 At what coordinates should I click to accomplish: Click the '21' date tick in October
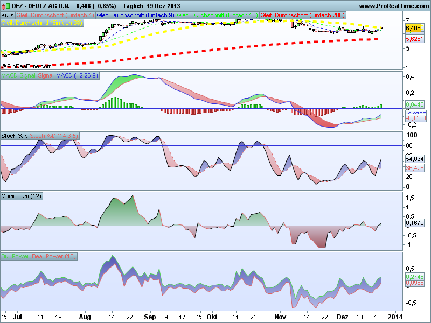(x=253, y=317)
